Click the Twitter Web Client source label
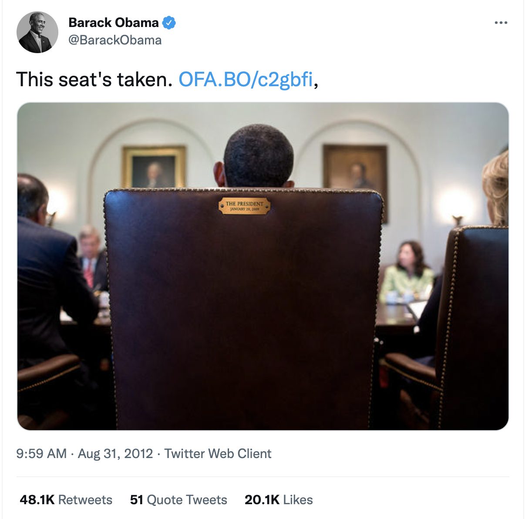Screen dimensions: 532x519 click(x=218, y=454)
